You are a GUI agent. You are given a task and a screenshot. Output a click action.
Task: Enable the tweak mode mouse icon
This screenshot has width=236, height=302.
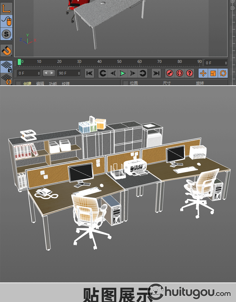coord(6,21)
